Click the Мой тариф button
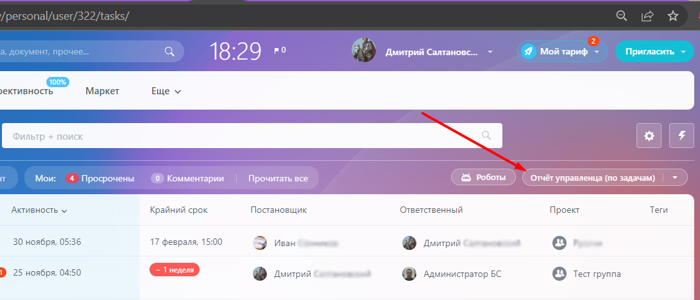 tap(563, 52)
